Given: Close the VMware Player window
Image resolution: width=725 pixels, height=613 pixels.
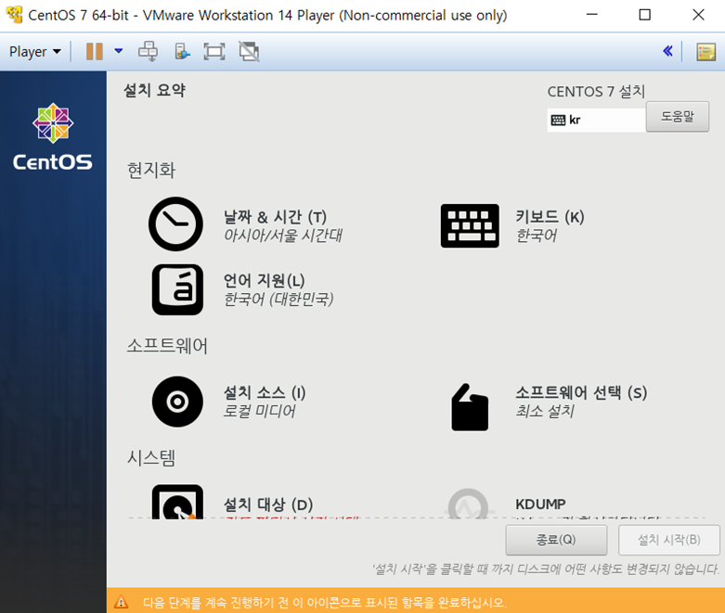Looking at the screenshot, I should pos(698,15).
